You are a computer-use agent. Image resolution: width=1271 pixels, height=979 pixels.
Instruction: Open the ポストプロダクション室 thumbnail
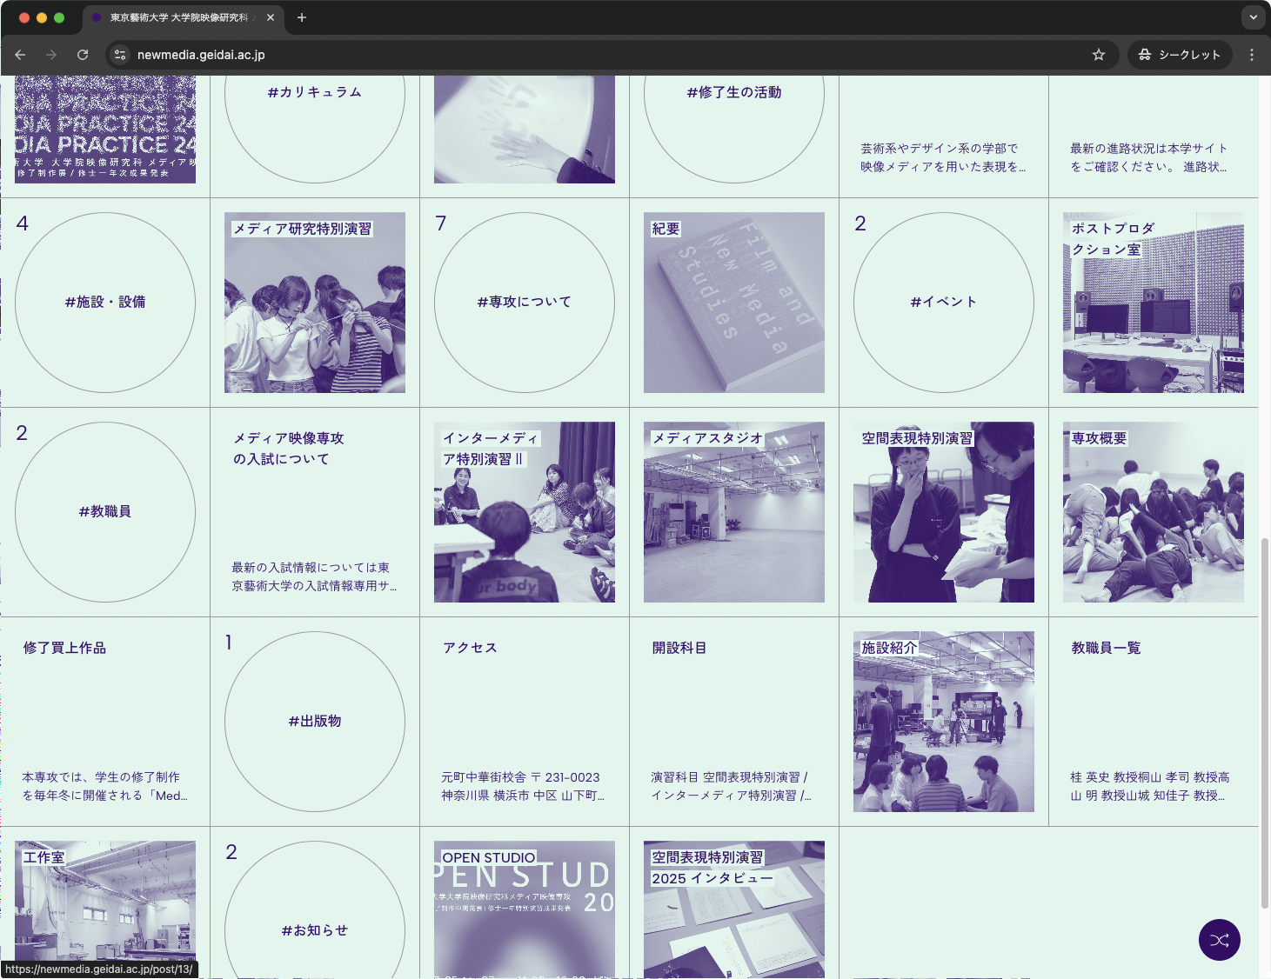[1153, 303]
